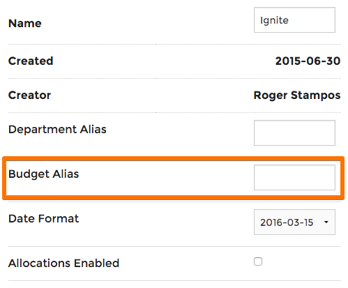Screen dimensions: 348x288
Task: Select the 2016-03-15 value in Date Format
Action: click(287, 222)
